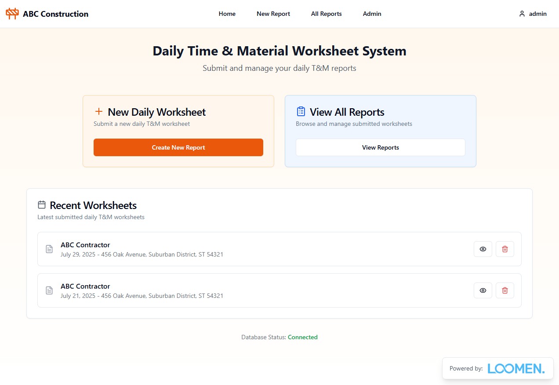The width and height of the screenshot is (559, 385).
Task: View the July 29, 2025 worksheet via eye icon
Action: pyautogui.click(x=483, y=249)
